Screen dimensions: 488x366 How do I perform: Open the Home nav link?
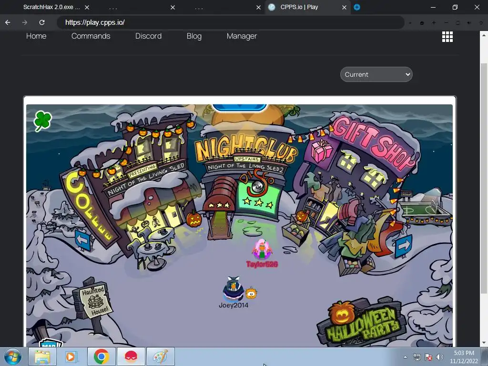click(x=36, y=36)
